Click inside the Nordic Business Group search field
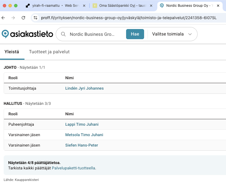This screenshot has width=226, height=186. (93, 34)
